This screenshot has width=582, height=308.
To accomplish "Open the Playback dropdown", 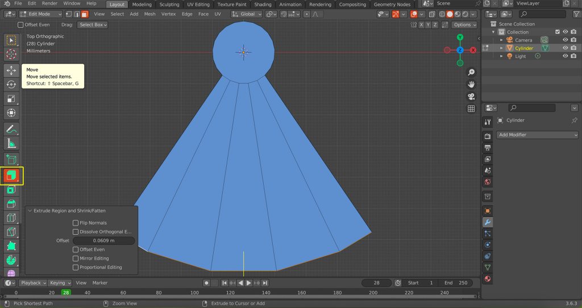I will (x=33, y=283).
